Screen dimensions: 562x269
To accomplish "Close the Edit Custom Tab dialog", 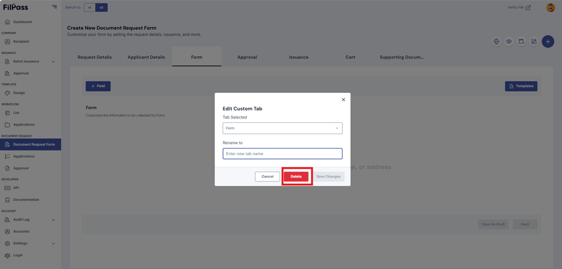I will tap(343, 99).
